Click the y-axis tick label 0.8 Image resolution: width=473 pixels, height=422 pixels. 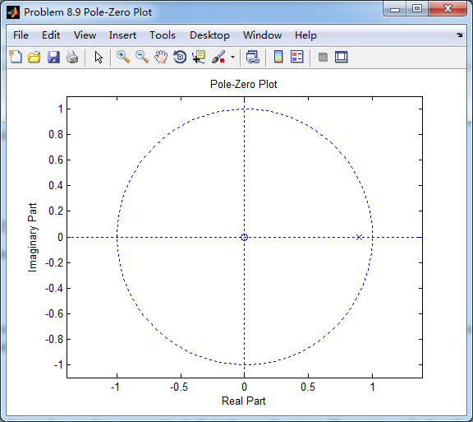[56, 134]
